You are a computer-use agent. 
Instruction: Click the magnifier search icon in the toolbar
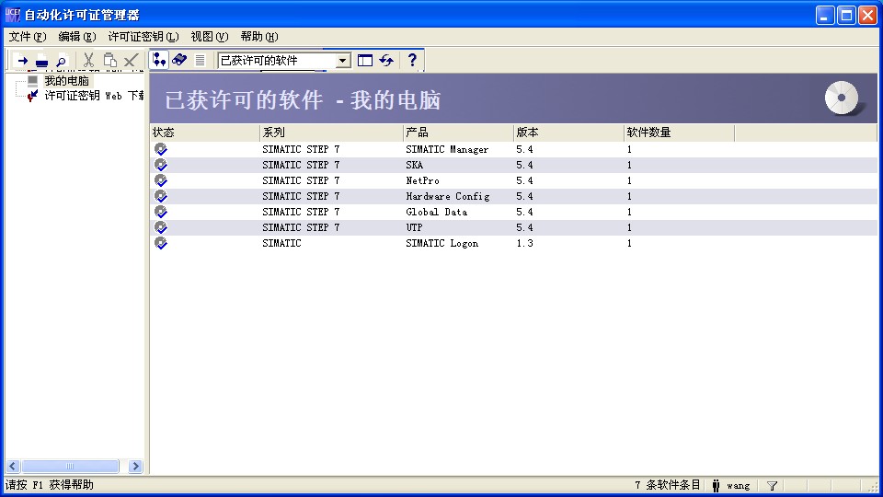(x=61, y=61)
